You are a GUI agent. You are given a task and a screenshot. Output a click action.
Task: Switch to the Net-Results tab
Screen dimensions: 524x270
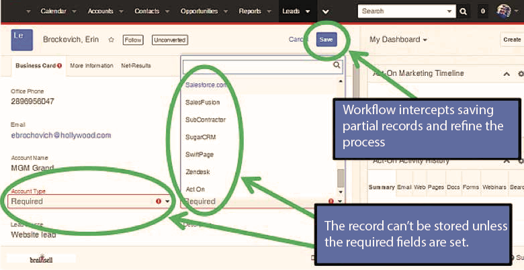tap(136, 66)
